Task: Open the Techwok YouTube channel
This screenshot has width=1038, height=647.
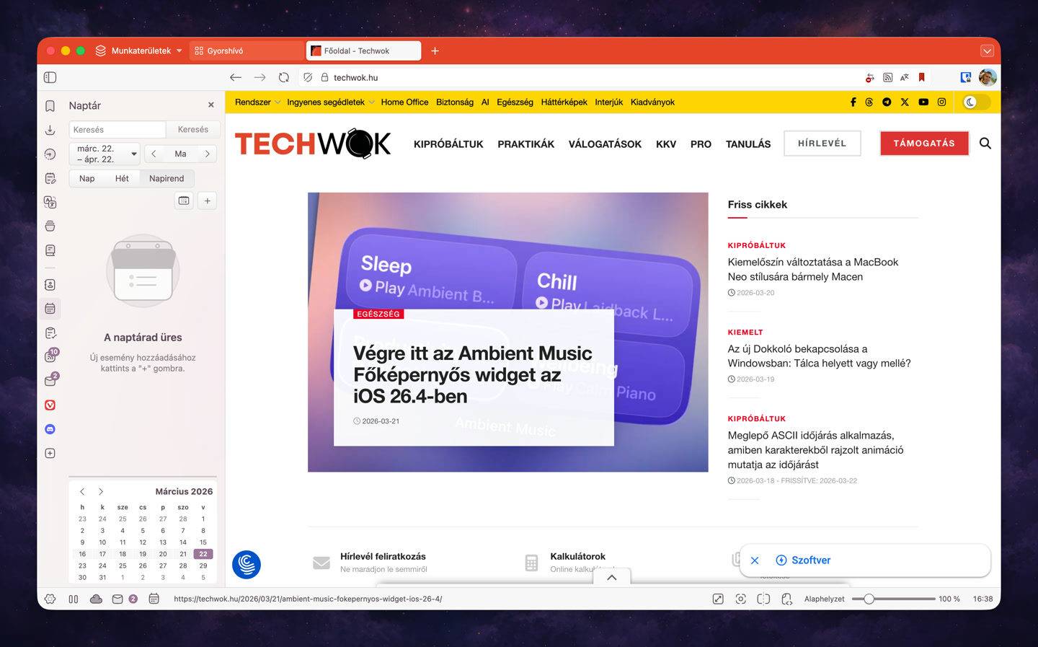Action: (x=923, y=102)
